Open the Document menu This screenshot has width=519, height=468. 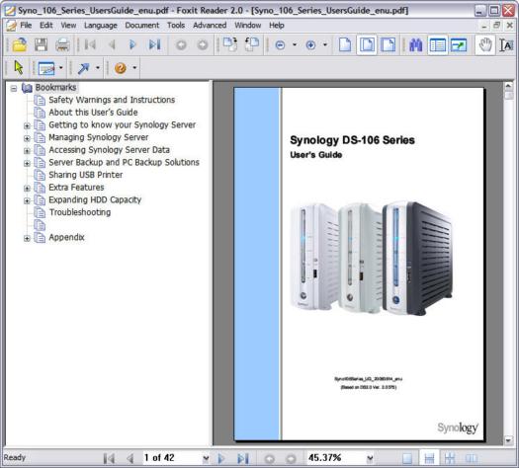point(142,26)
